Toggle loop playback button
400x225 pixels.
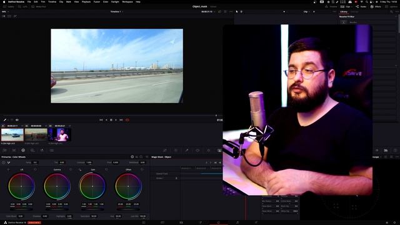[127, 120]
